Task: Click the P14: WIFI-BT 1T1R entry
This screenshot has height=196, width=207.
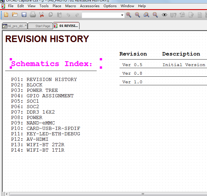Action: (38, 150)
